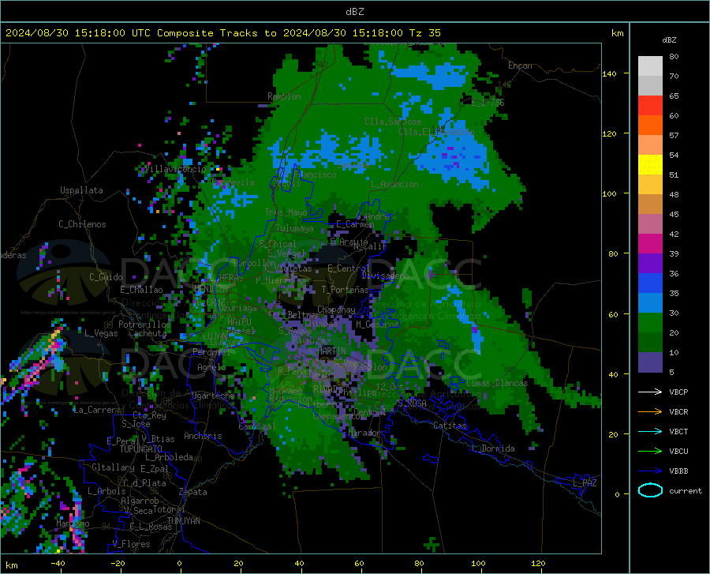
Task: Click the 'Ugarteche' map label
Action: (213, 396)
